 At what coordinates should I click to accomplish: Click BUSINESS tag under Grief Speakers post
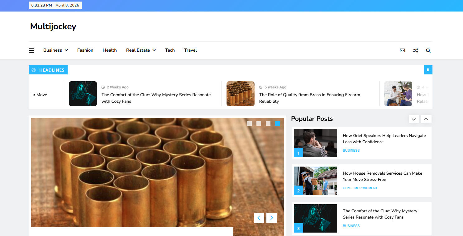pos(351,150)
